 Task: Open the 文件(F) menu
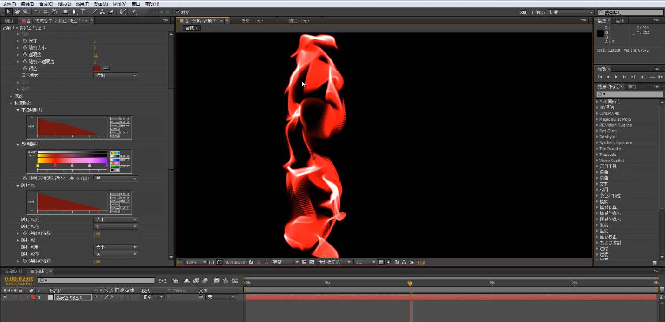pyautogui.click(x=9, y=4)
